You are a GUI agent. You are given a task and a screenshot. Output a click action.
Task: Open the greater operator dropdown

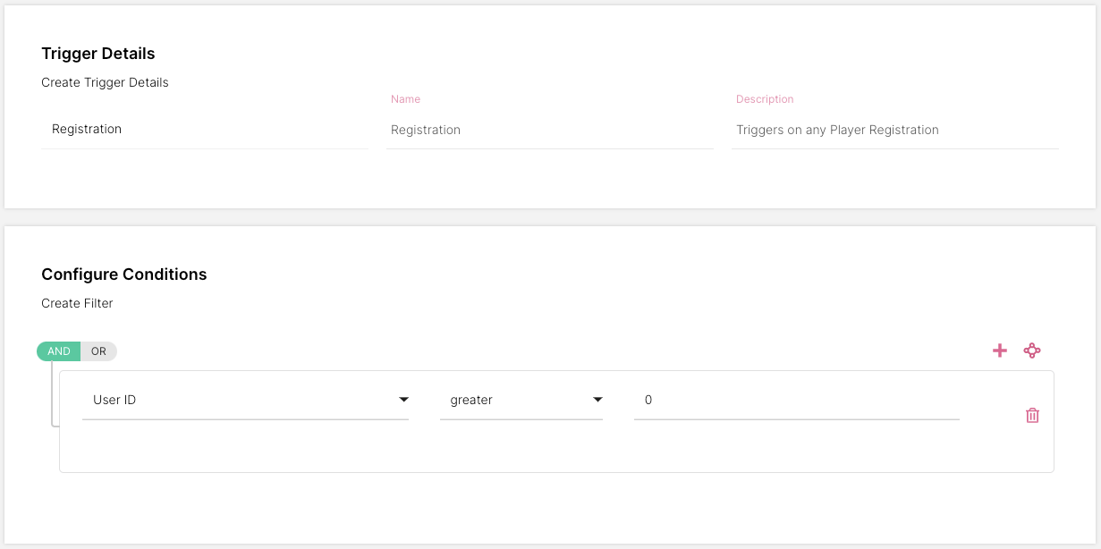click(521, 400)
